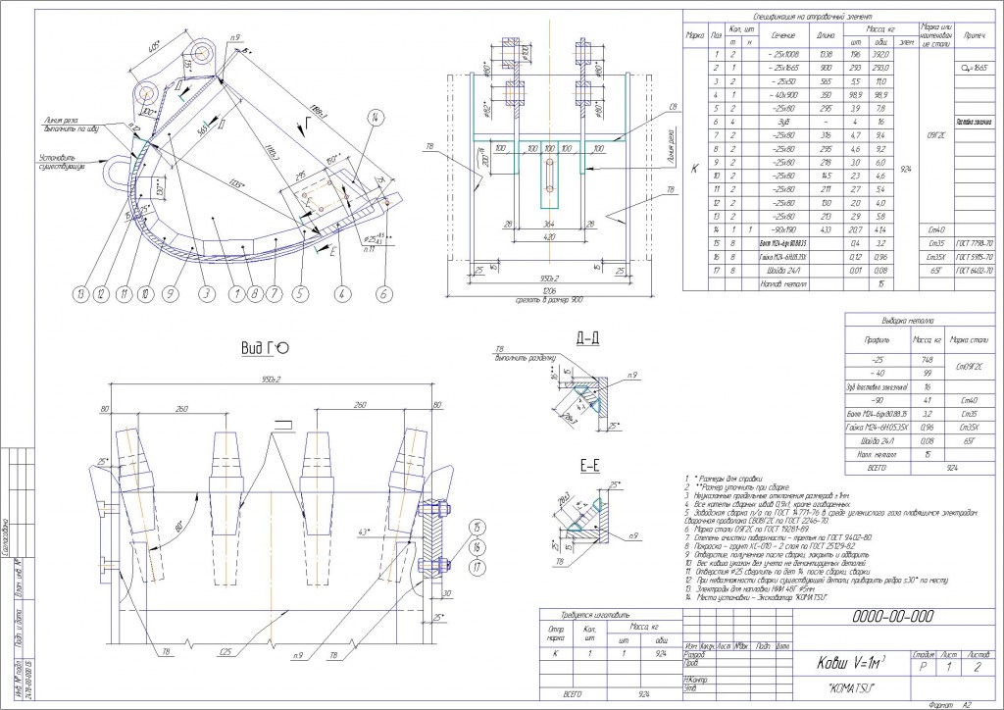The height and width of the screenshot is (710, 1004).
Task: Click position balloon 15
Action: (x=477, y=528)
